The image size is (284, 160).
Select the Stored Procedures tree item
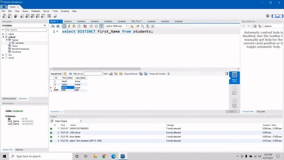[x=20, y=49]
